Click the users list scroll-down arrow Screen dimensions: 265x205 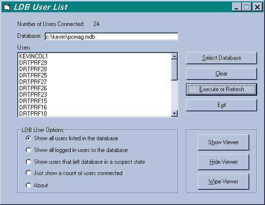point(174,113)
